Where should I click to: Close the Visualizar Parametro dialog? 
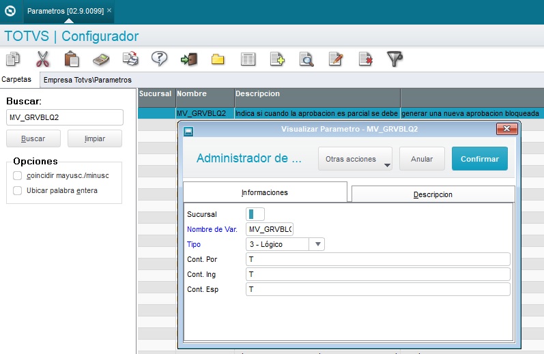click(x=507, y=129)
